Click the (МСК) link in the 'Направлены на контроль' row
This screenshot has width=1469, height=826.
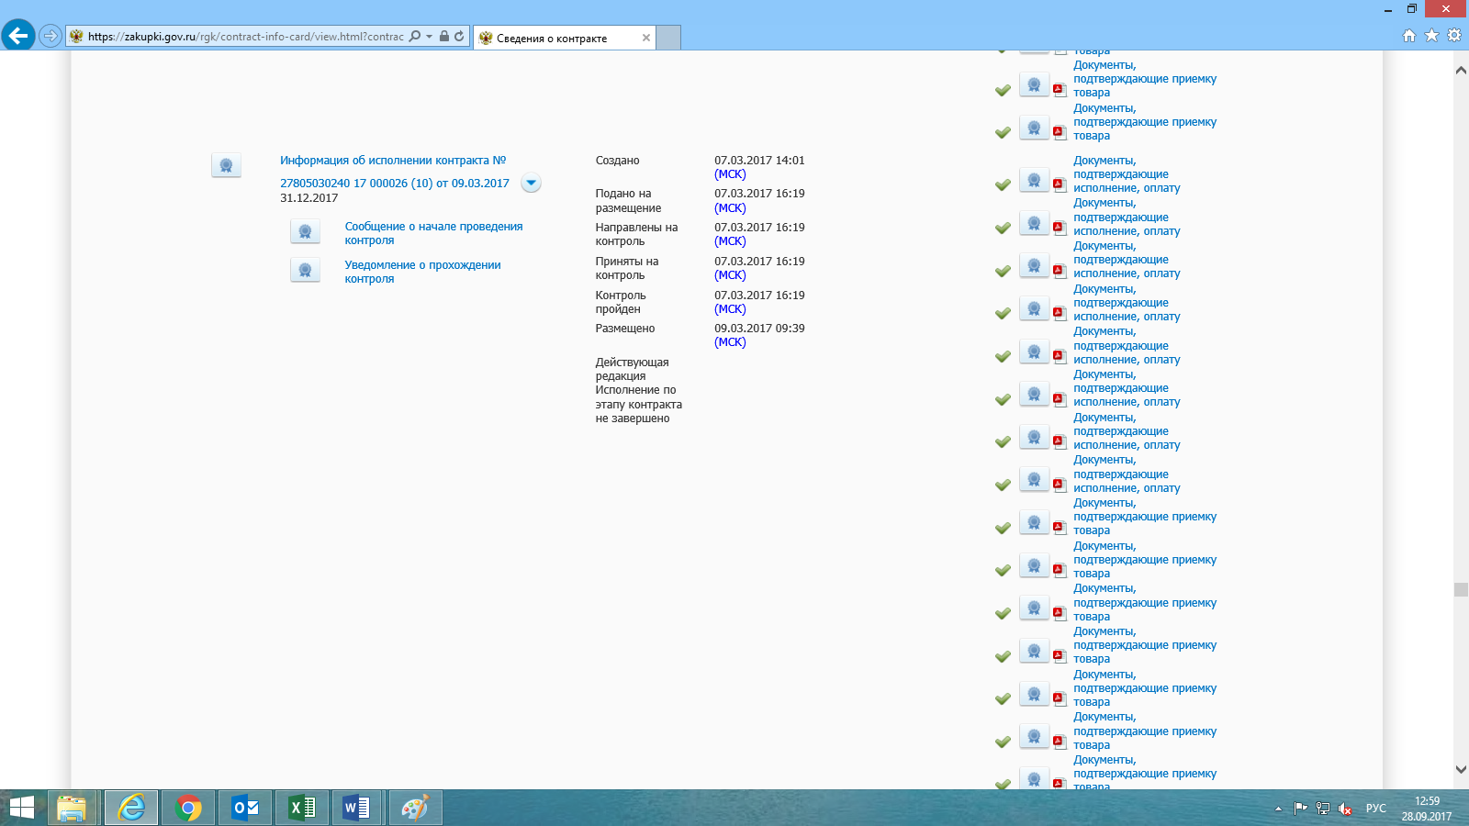pyautogui.click(x=730, y=241)
